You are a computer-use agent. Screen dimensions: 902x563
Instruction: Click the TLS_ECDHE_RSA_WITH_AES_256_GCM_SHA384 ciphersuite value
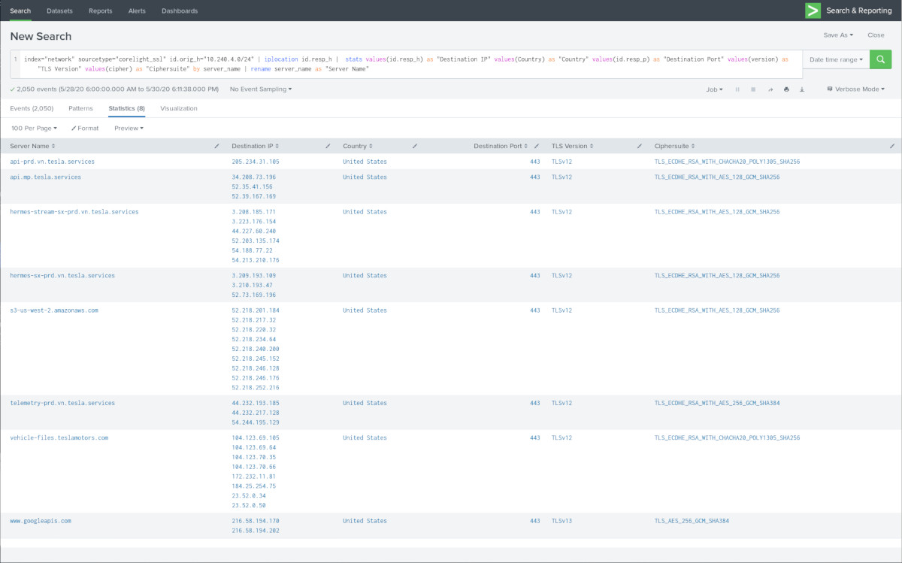click(x=717, y=404)
